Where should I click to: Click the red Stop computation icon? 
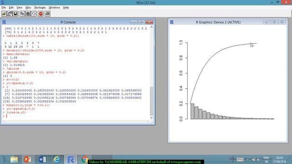point(41,14)
